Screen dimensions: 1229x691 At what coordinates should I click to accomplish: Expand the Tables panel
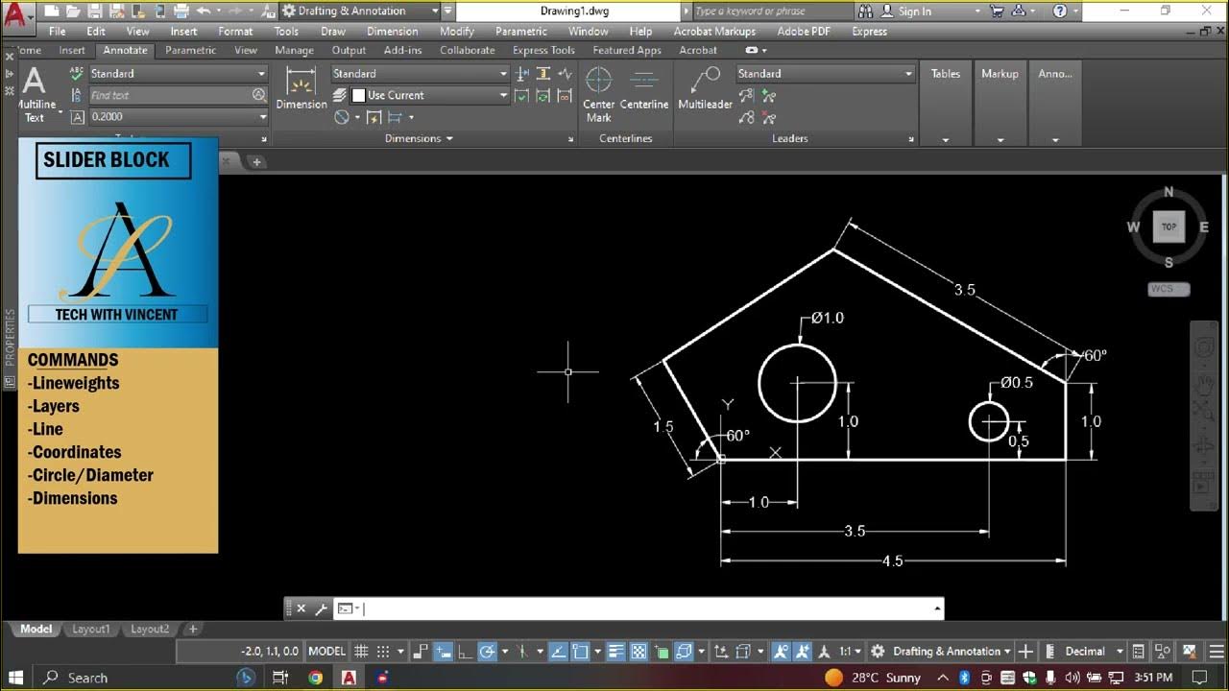(x=946, y=139)
